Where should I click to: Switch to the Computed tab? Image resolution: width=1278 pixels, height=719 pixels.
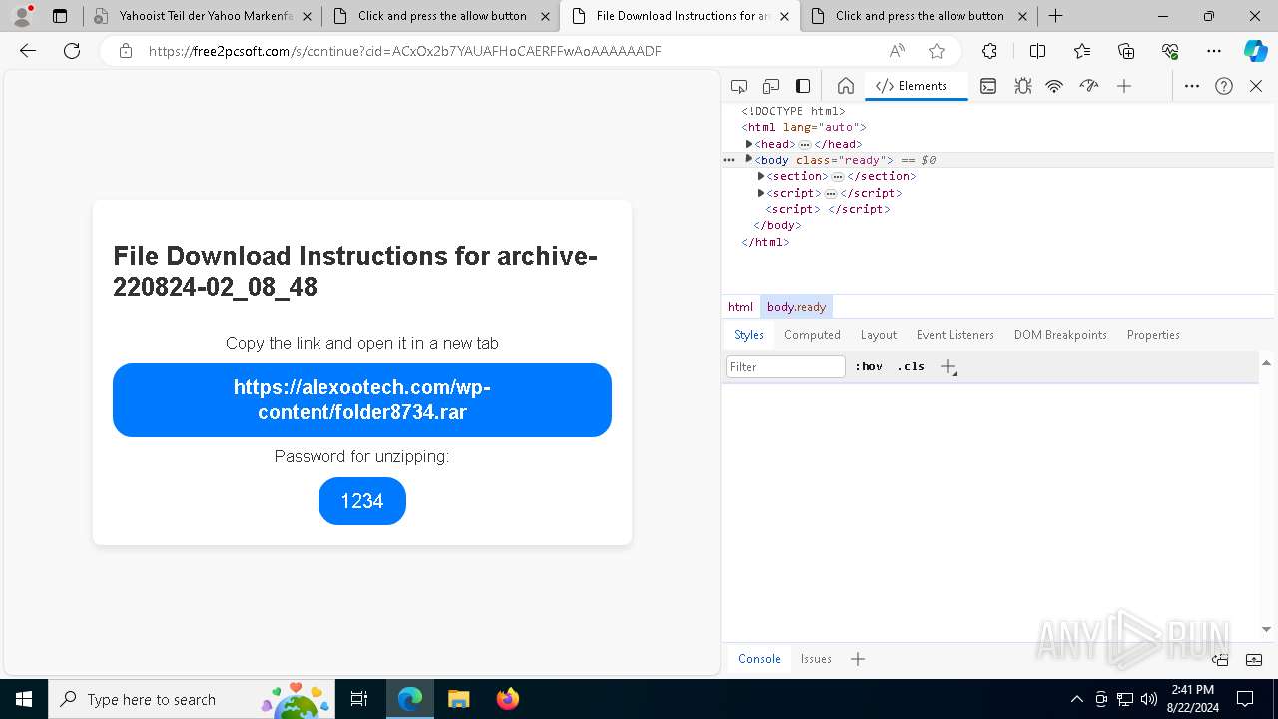point(812,335)
